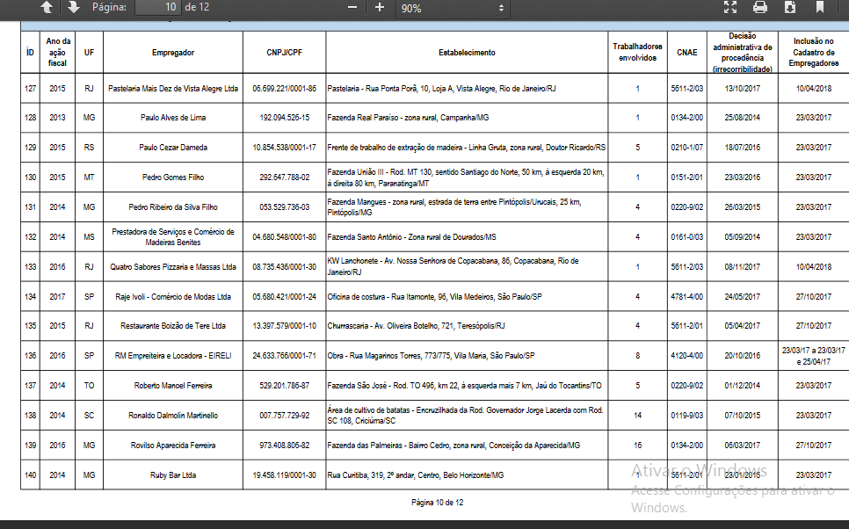The image size is (849, 529).
Task: Select employer 'Paulo Cezar Dameda'
Action: (173, 148)
